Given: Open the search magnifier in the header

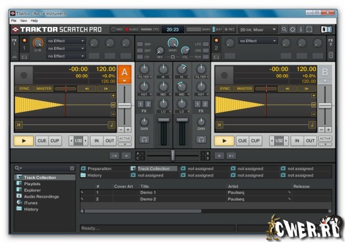Looking at the screenshot, I should pos(284,30).
